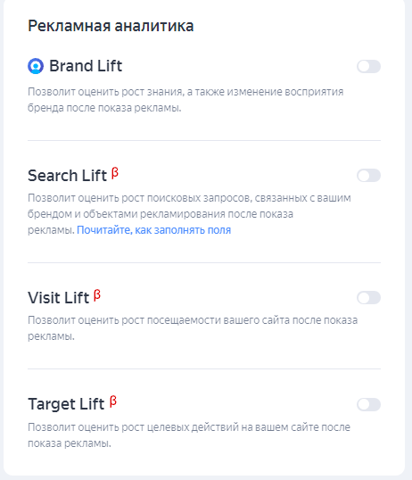
Task: Click the red beta badge next to Search Lift
Action: pos(115,173)
